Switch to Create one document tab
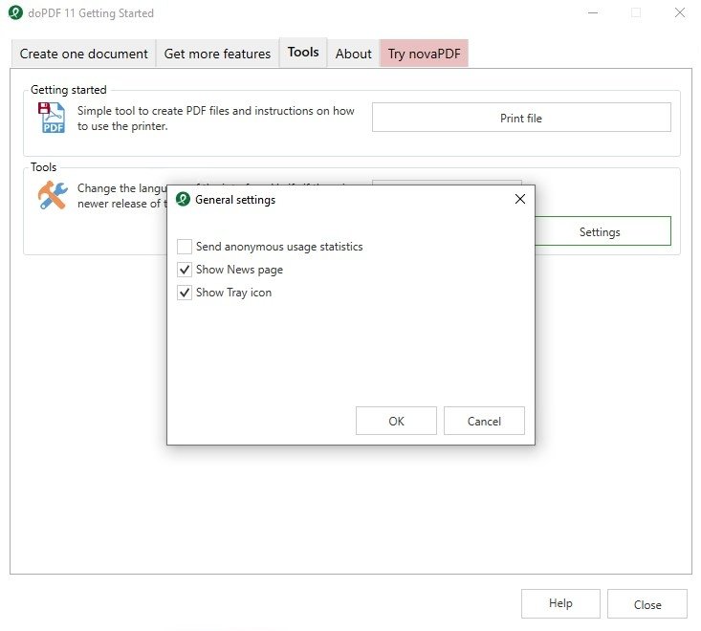Image resolution: width=701 pixels, height=631 pixels. point(83,54)
